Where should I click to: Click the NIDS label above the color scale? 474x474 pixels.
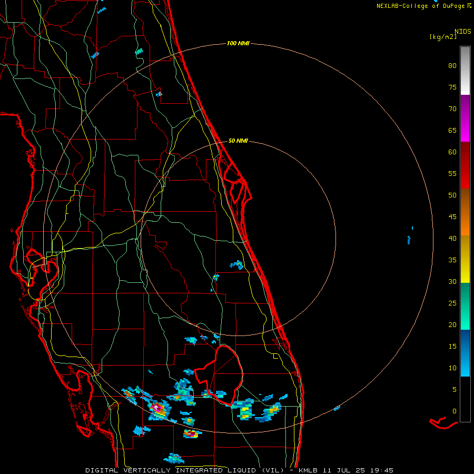tap(462, 32)
